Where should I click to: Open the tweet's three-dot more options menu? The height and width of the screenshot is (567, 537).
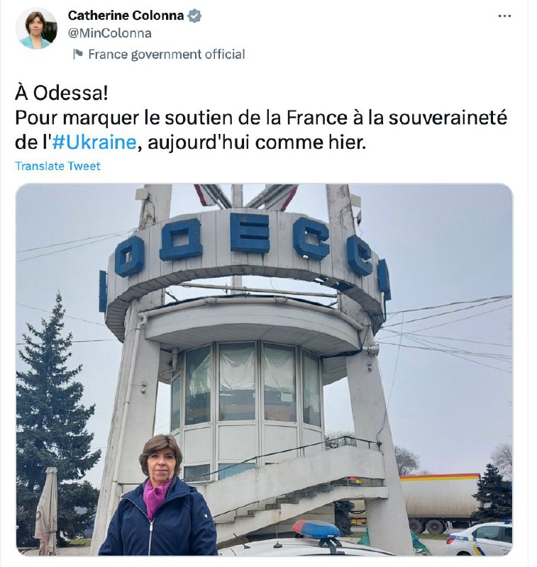(x=504, y=16)
